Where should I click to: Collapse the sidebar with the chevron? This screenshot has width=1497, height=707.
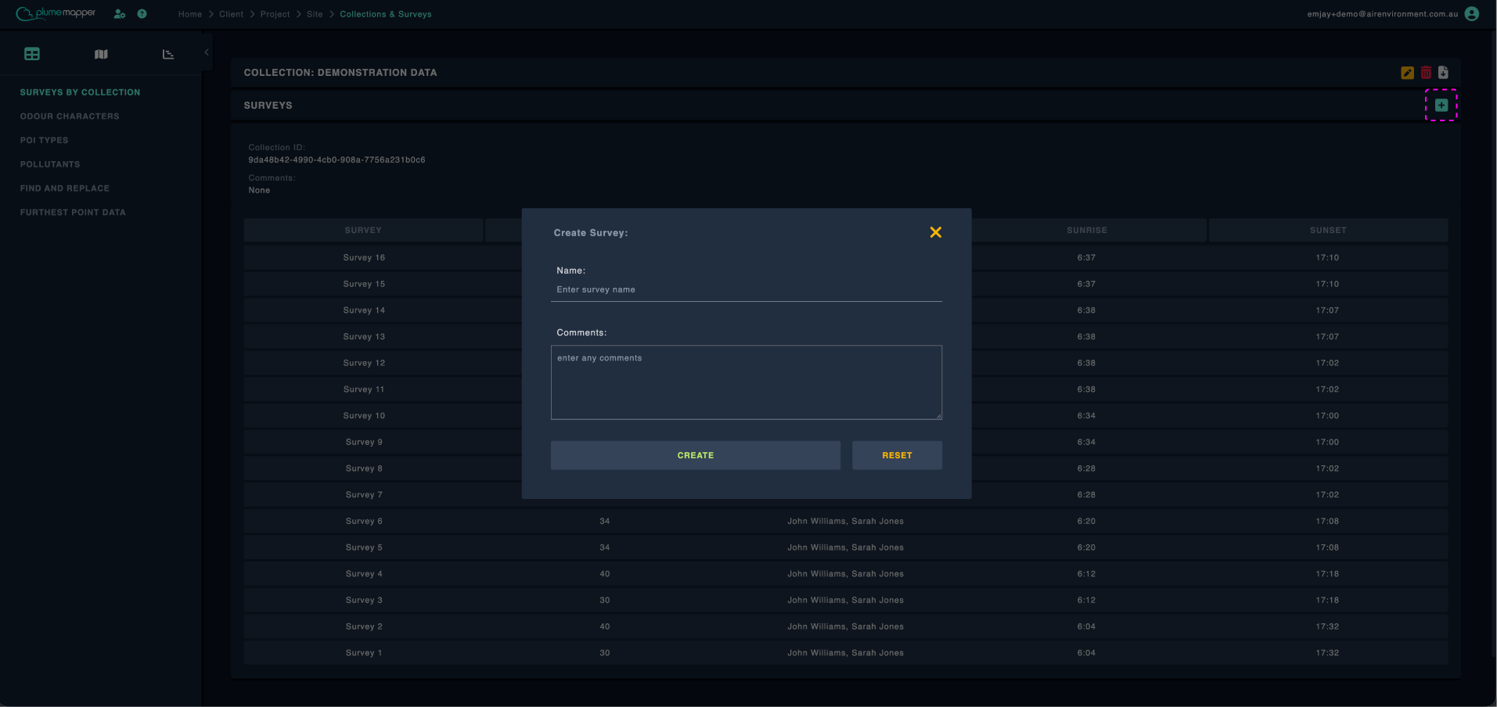[x=207, y=52]
